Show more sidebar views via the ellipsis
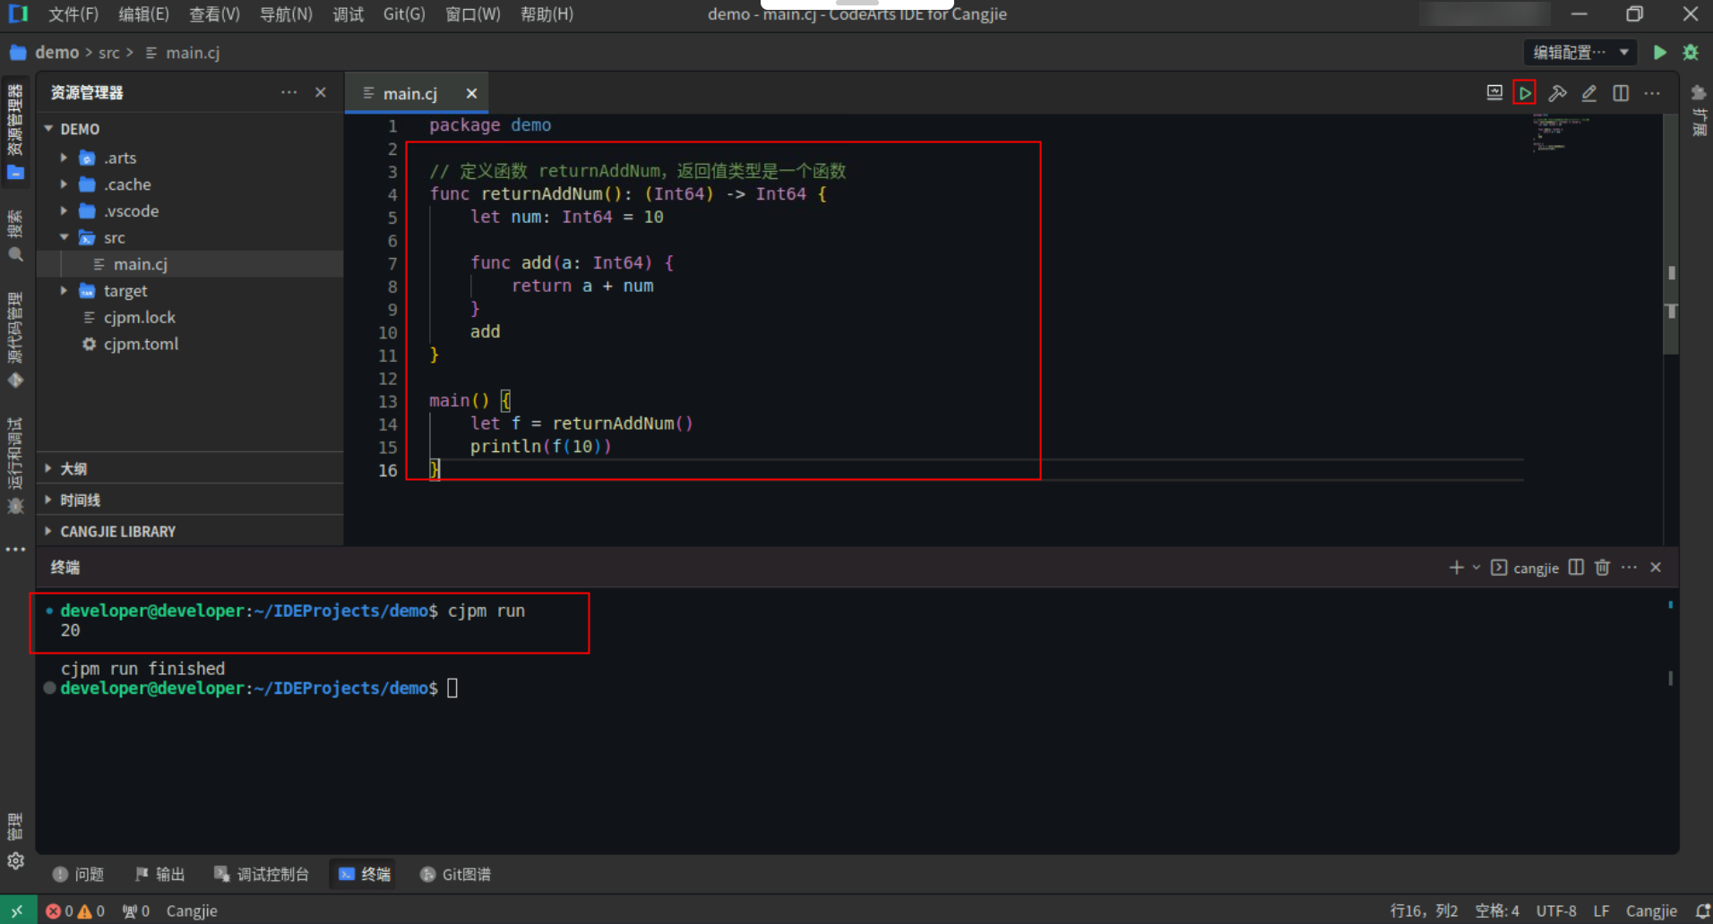This screenshot has width=1713, height=924. 15,549
